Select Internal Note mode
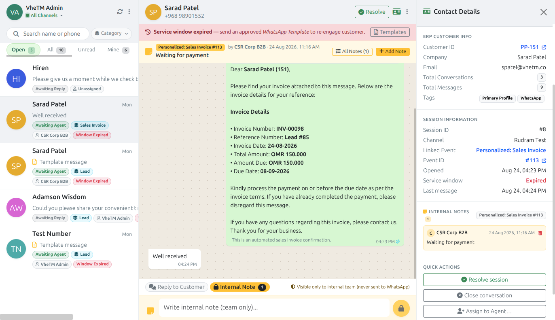This screenshot has width=555, height=320. point(239,287)
